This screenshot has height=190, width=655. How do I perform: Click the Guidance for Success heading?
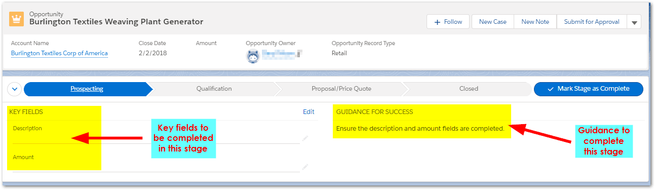tap(374, 112)
